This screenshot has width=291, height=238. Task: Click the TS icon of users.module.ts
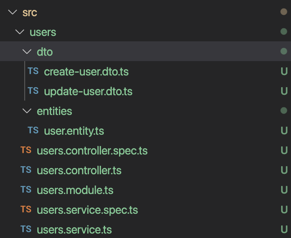(26, 190)
